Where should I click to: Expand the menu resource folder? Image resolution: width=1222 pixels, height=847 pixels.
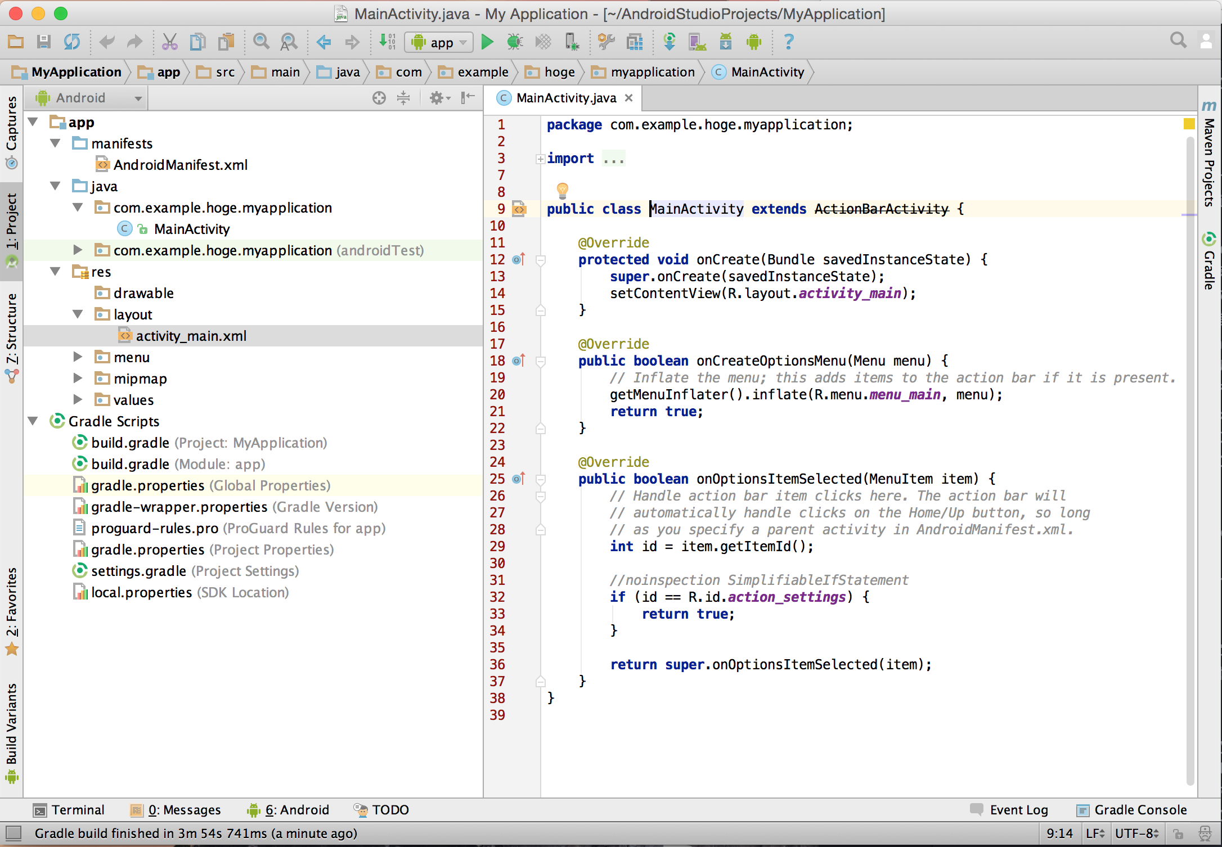pyautogui.click(x=78, y=357)
